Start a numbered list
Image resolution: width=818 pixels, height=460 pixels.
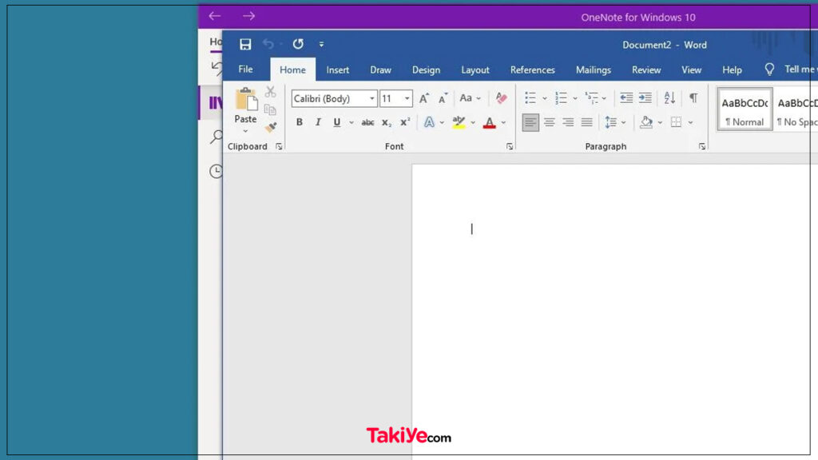[562, 98]
